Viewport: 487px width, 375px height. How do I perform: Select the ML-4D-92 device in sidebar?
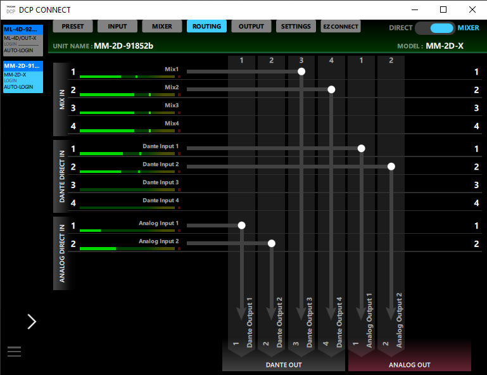tap(23, 41)
